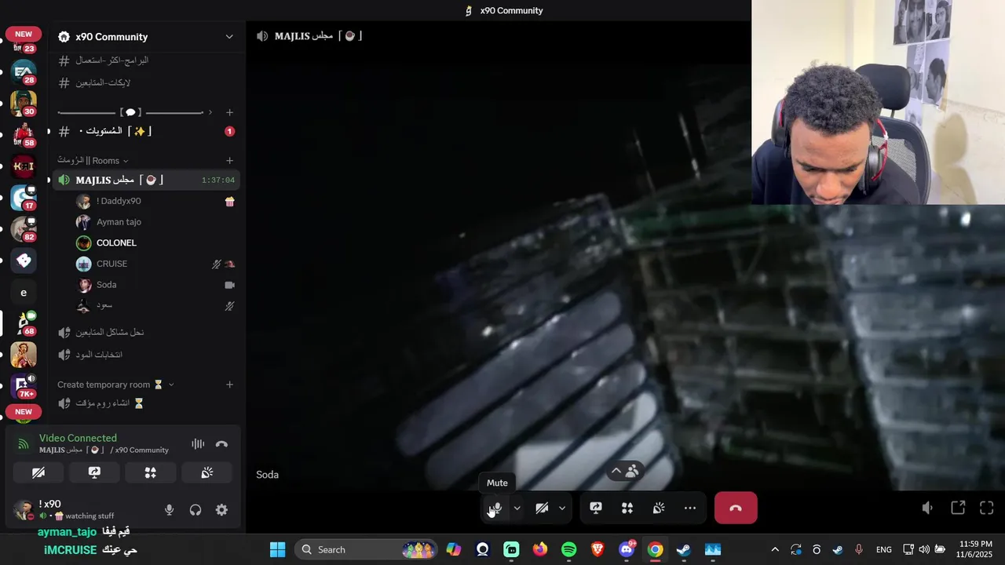Launch activity from Video Connected panel
Screen dimensions: 1005x565
(x=151, y=472)
